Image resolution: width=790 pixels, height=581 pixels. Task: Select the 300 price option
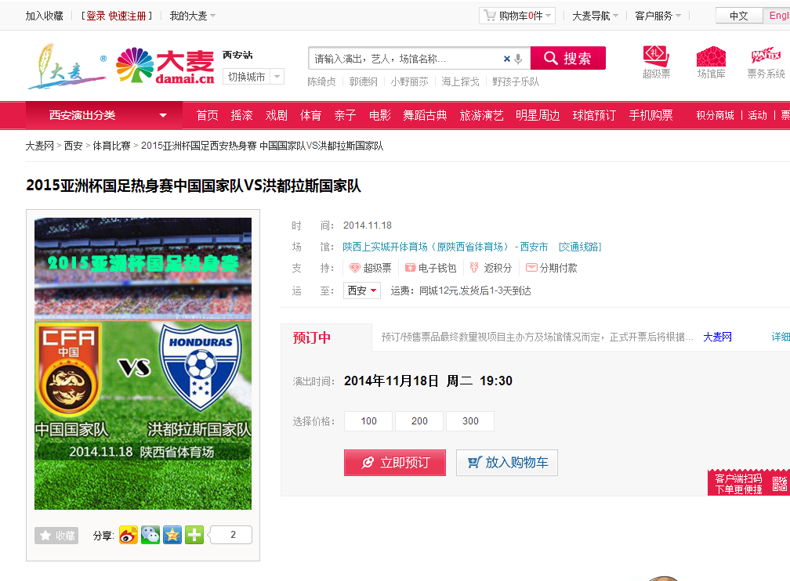(x=470, y=421)
